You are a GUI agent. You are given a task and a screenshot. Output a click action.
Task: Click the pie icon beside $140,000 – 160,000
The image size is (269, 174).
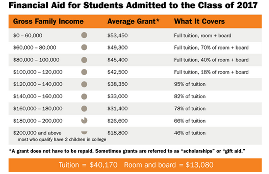pyautogui.click(x=84, y=96)
